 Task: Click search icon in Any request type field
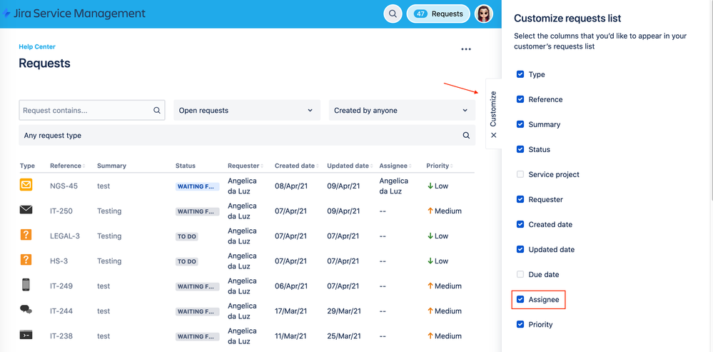pos(466,135)
